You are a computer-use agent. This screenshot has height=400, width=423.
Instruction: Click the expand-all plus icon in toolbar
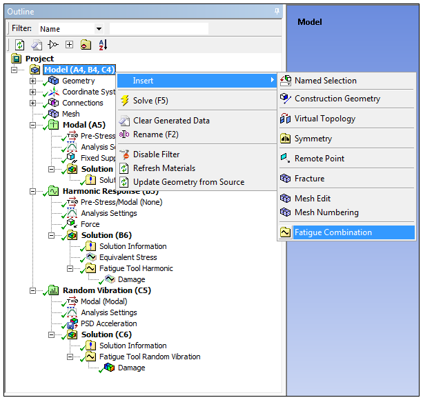(x=69, y=45)
